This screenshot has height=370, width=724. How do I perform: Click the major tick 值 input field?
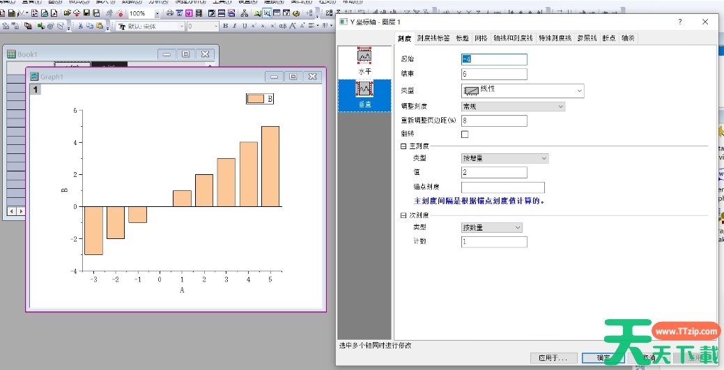coord(494,172)
